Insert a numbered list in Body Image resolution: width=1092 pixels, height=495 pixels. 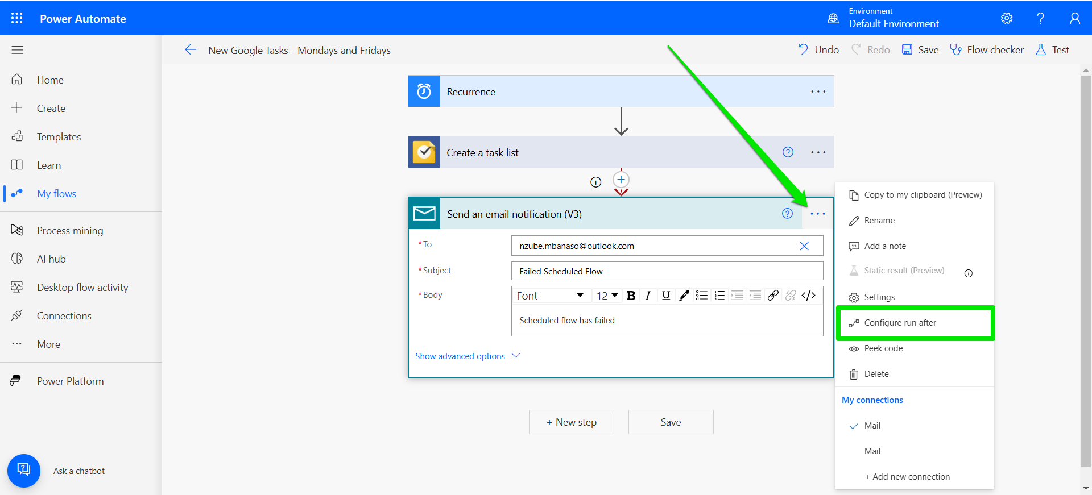pyautogui.click(x=719, y=296)
